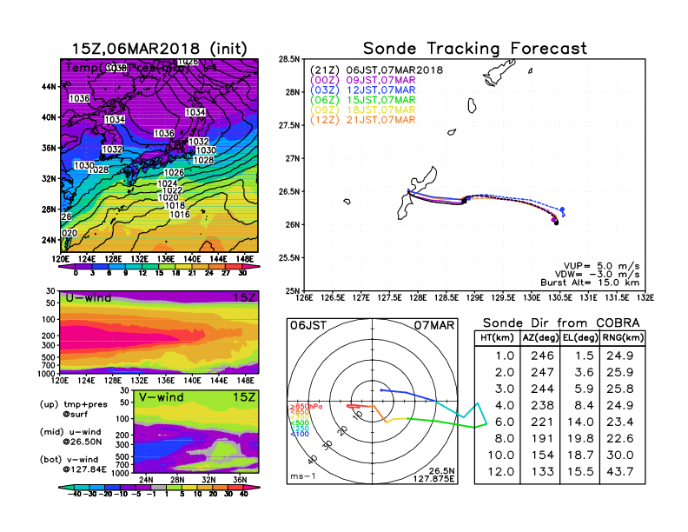Click the '26.5N' latitude axis label on the tracking map
This screenshot has height=532, width=688.
[289, 192]
